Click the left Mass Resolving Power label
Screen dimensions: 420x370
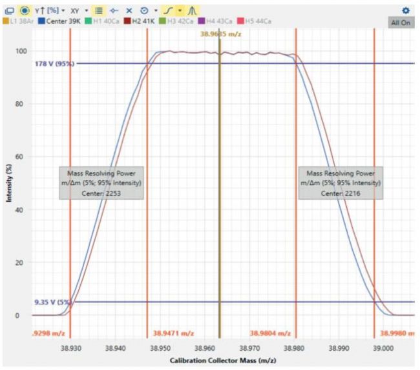101,183
